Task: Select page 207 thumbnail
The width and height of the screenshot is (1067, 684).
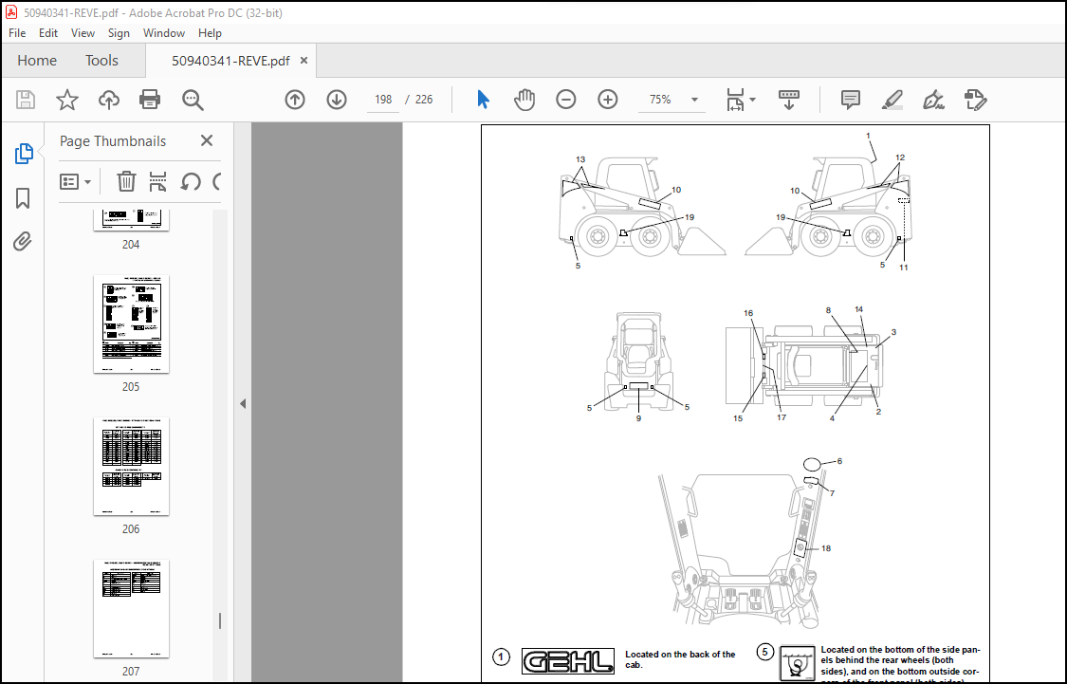Action: pyautogui.click(x=131, y=608)
